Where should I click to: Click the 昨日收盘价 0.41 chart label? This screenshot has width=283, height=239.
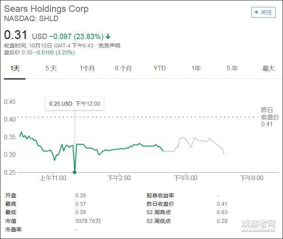pos(270,117)
